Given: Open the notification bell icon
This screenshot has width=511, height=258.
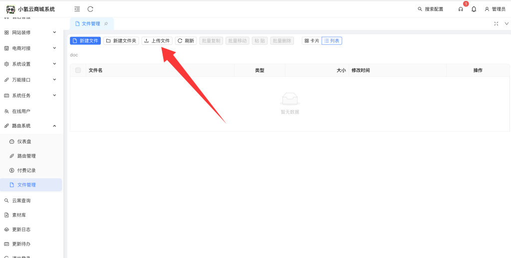Looking at the screenshot, I should point(474,9).
